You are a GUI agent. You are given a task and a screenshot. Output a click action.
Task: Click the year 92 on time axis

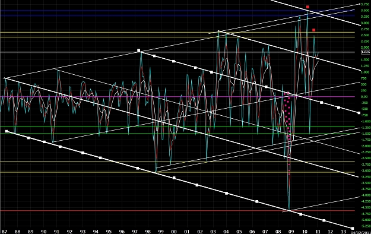click(69, 232)
